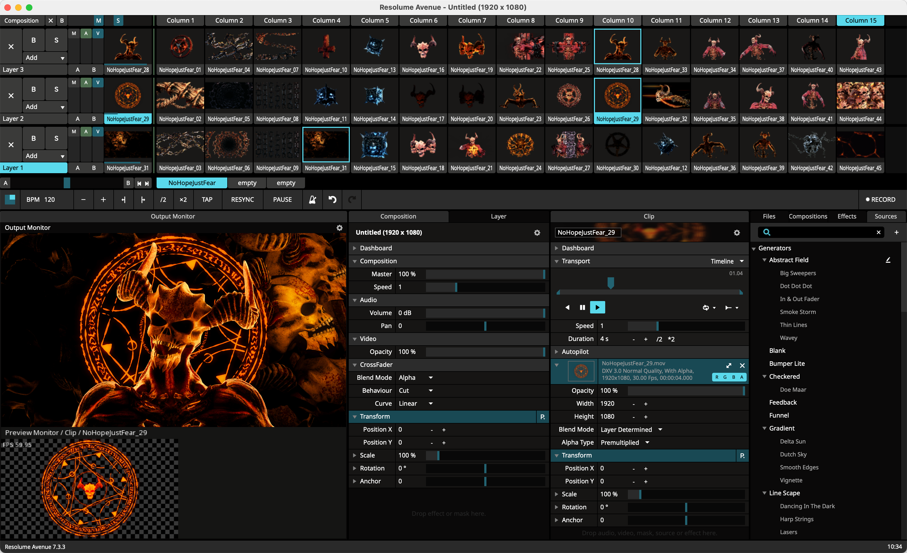Viewport: 907px width, 553px height.
Task: Toggle Solo button on Layer 3
Action: (56, 40)
